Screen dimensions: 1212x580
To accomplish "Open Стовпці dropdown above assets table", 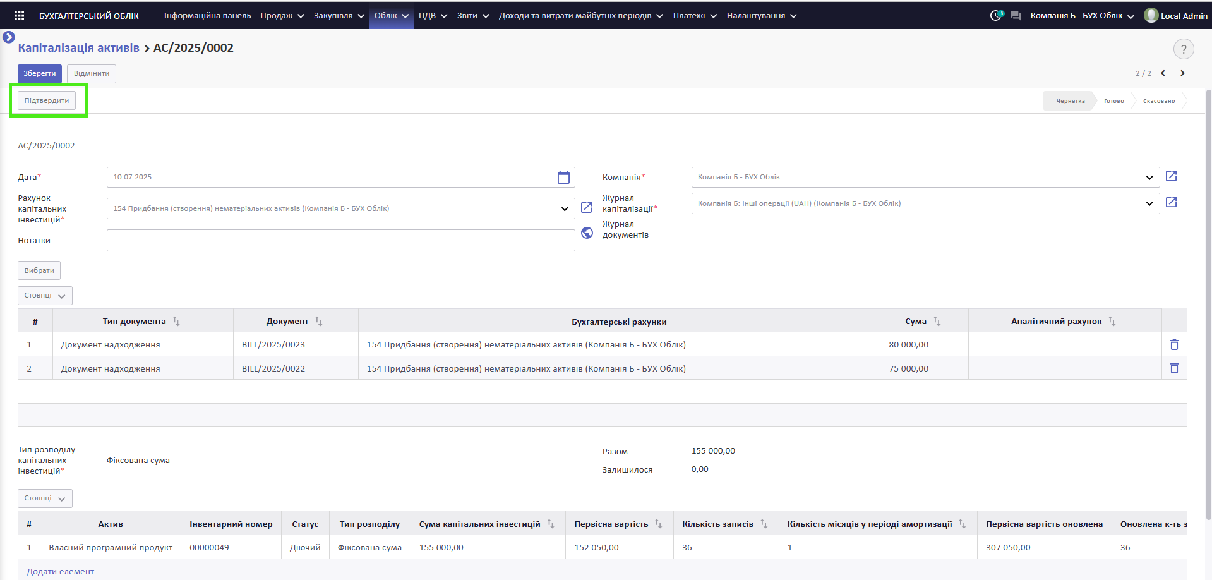I will click(45, 498).
